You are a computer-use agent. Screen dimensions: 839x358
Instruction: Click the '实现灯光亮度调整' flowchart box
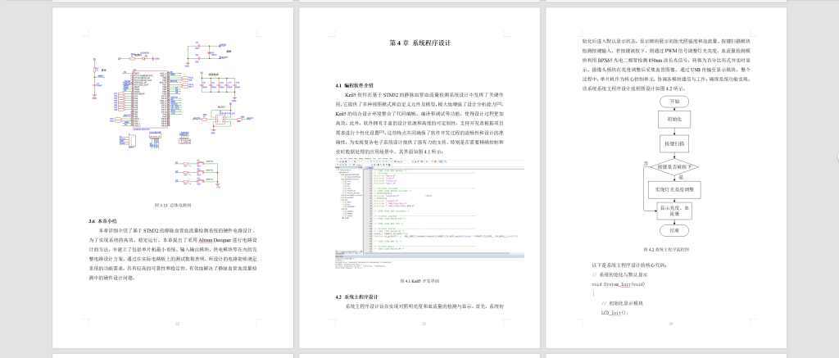pos(674,189)
